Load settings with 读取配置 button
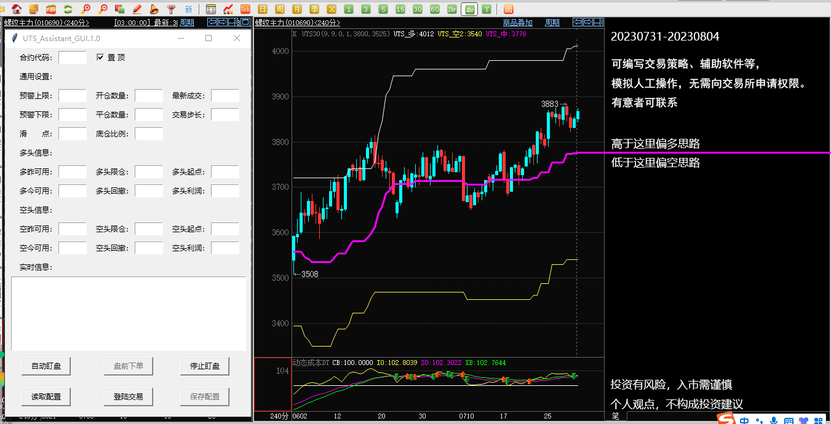This screenshot has height=424, width=831. tap(46, 397)
